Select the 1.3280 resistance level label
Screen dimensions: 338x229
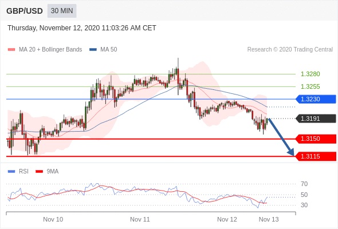311,74
